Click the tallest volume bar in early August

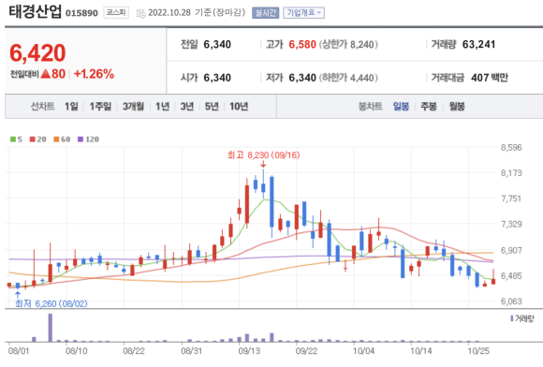[x=51, y=328]
